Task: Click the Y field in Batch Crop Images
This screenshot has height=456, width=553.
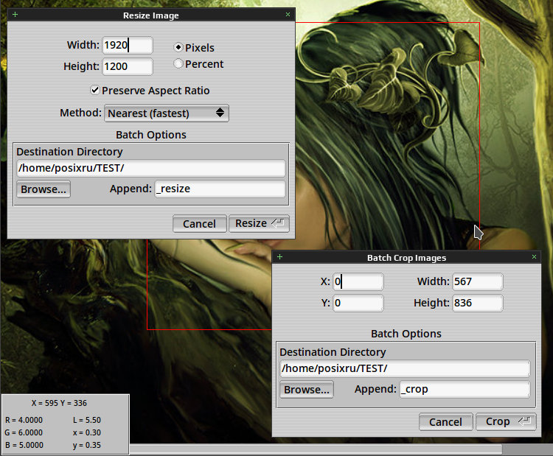Action: click(x=358, y=303)
